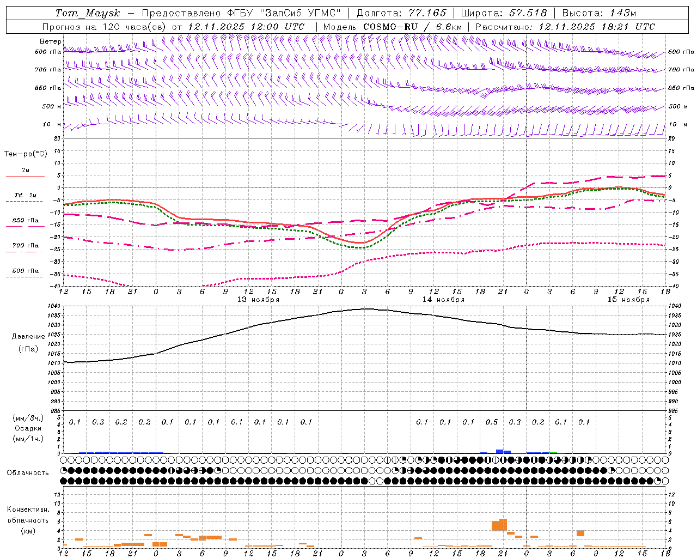
Task: Click the 'Конвективн.' convective cloud label
Action: [28, 510]
